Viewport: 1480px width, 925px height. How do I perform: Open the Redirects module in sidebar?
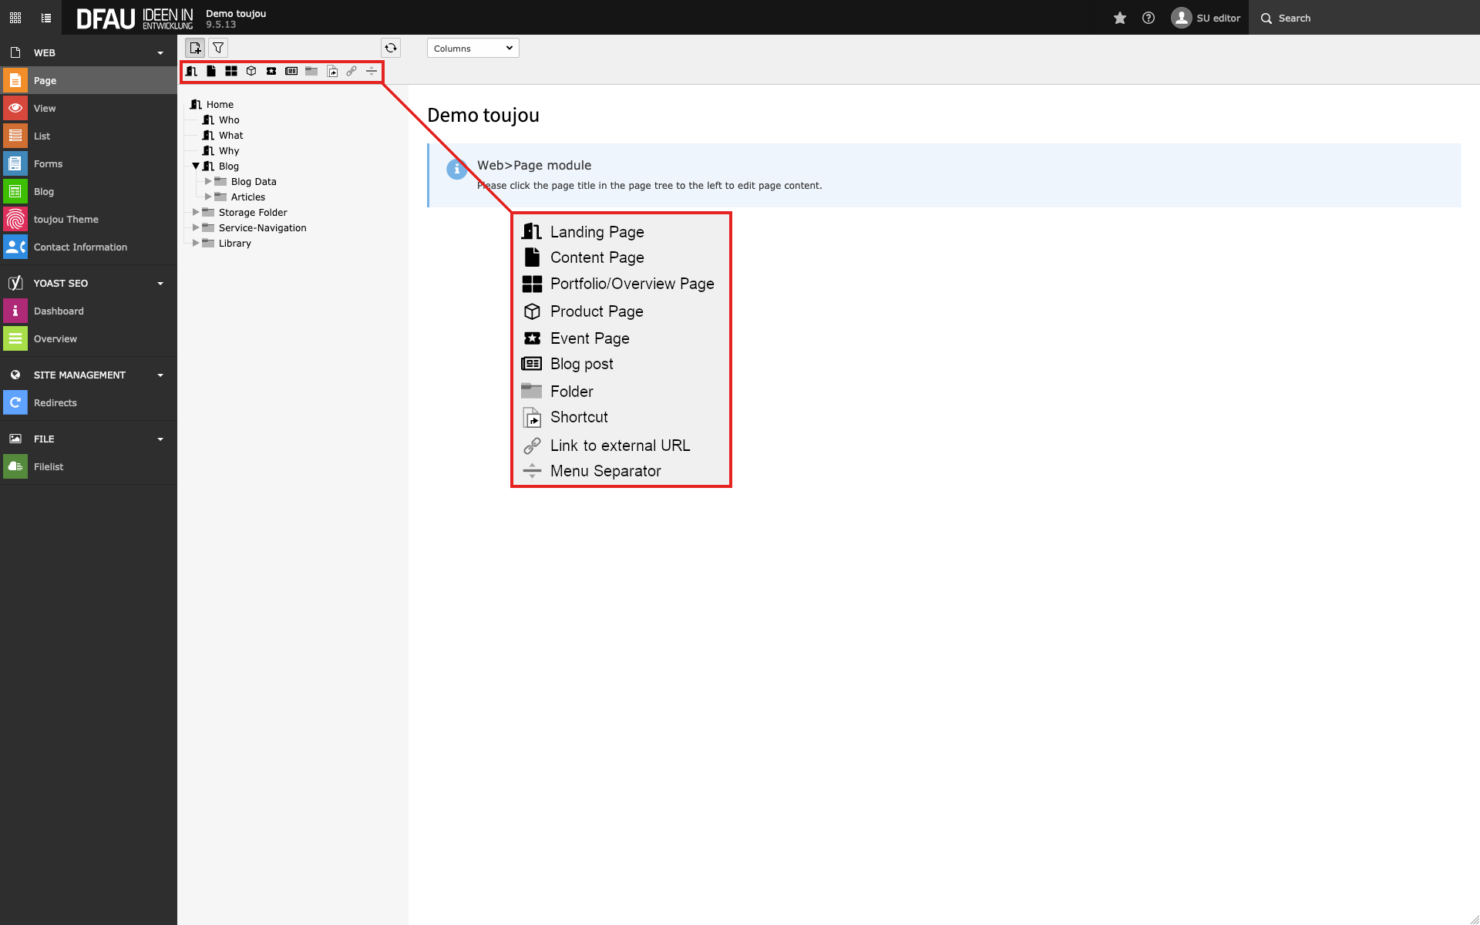click(x=55, y=402)
